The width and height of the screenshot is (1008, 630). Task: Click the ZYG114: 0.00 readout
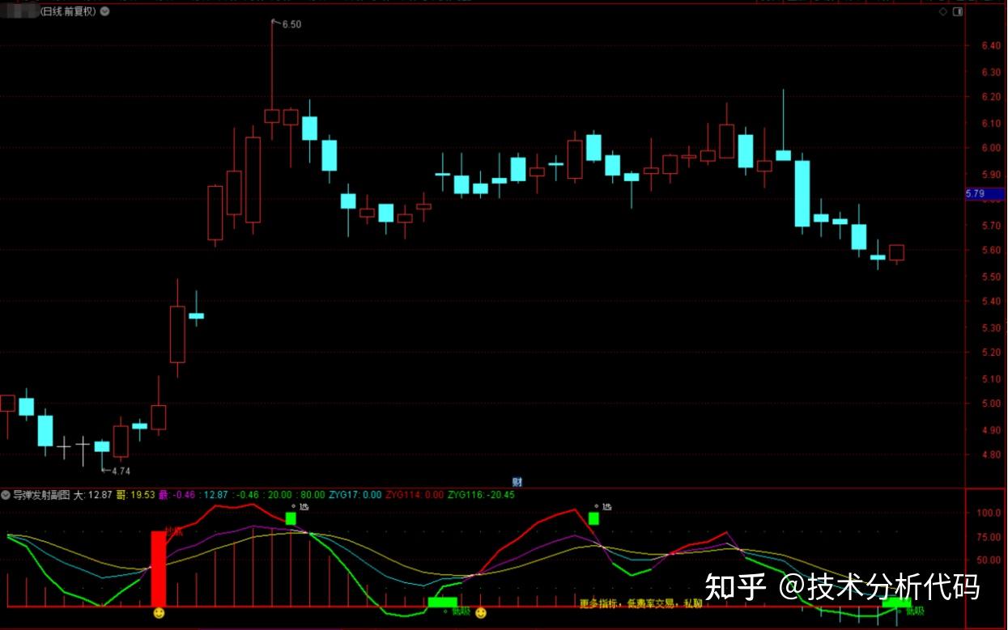coord(415,494)
